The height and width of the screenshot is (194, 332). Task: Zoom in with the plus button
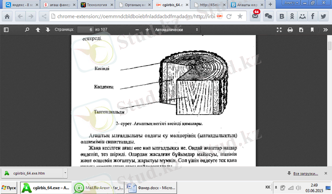click(x=147, y=30)
